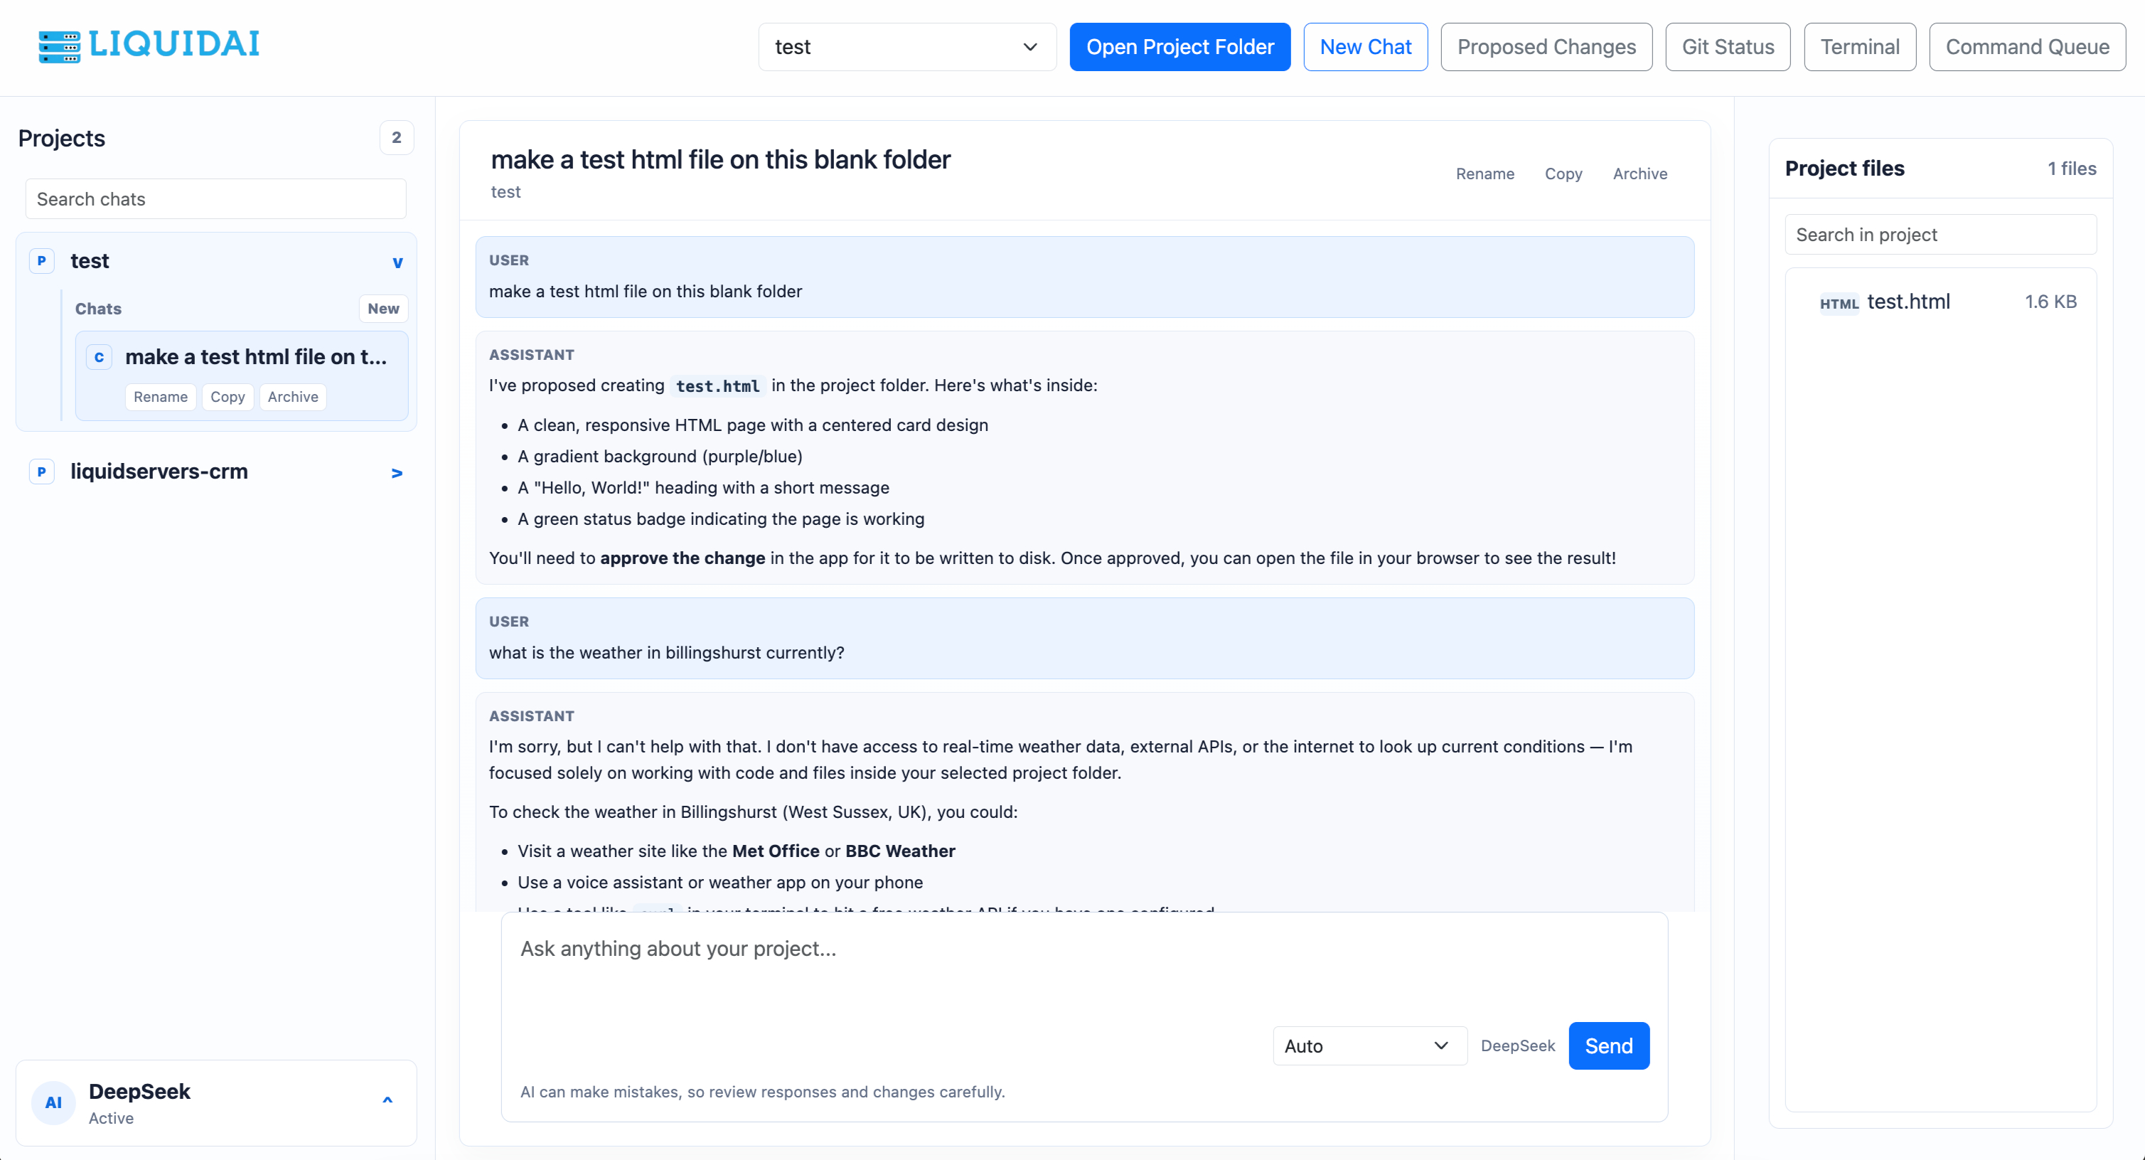The height and width of the screenshot is (1160, 2145).
Task: Open the Command Queue
Action: pos(2027,47)
